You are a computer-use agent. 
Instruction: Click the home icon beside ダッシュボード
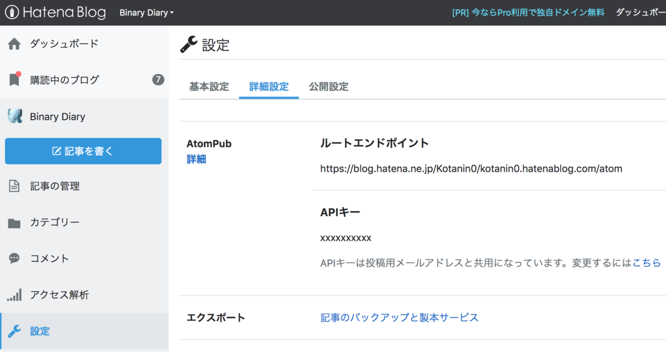(14, 44)
